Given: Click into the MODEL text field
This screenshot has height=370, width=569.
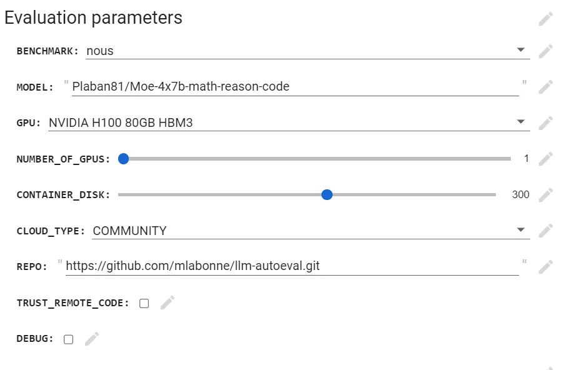Looking at the screenshot, I should 295,87.
